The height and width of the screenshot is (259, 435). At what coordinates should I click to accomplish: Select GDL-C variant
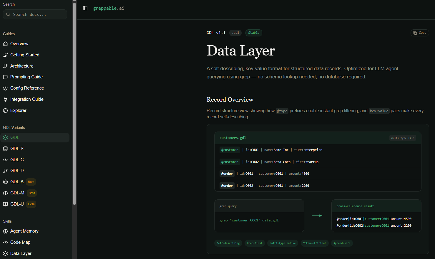pos(35,160)
